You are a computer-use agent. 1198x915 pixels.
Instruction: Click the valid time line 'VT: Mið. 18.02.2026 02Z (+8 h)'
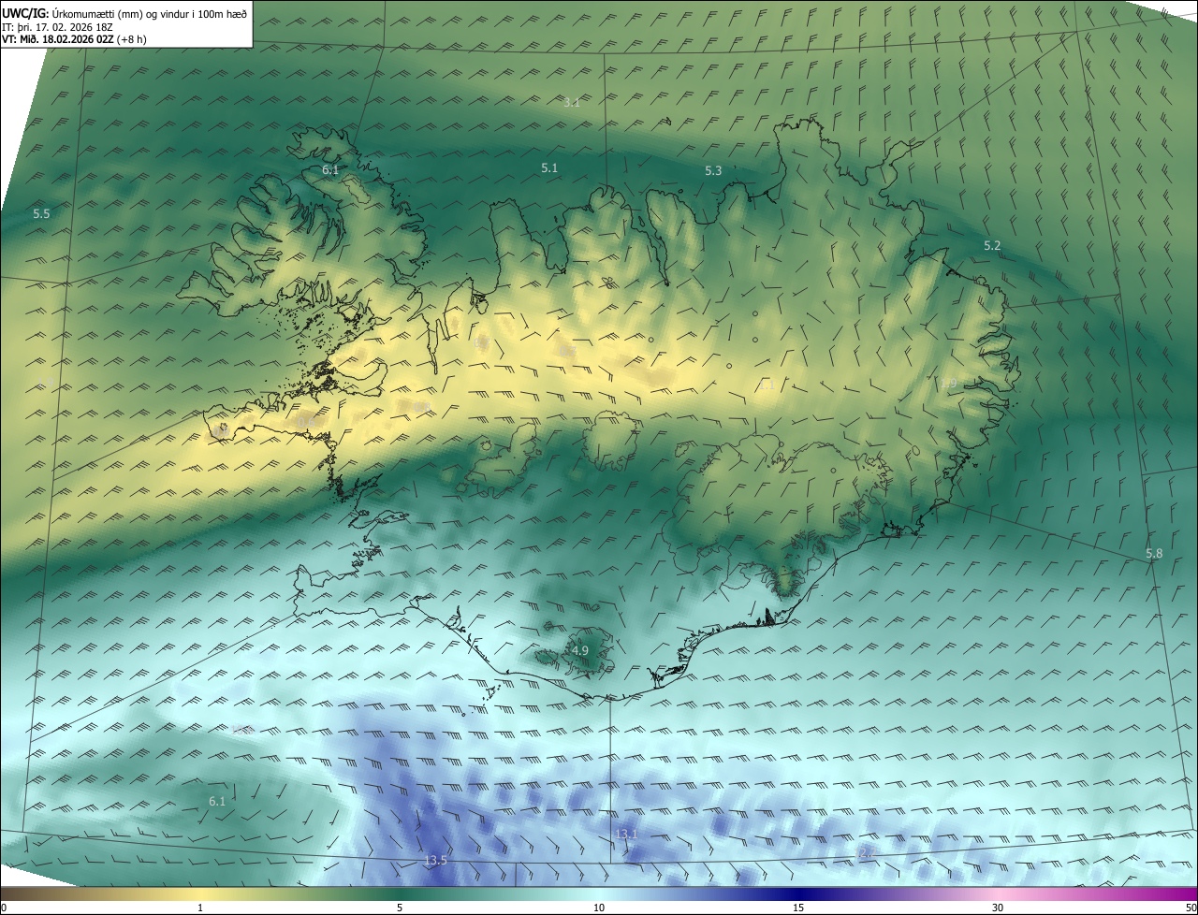74,39
